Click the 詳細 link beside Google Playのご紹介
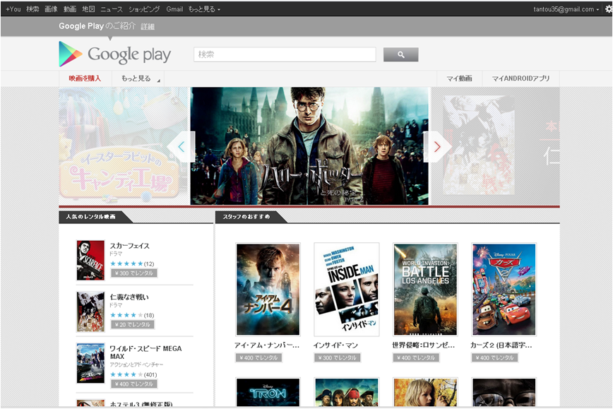This screenshot has width=613, height=409. coord(148,27)
